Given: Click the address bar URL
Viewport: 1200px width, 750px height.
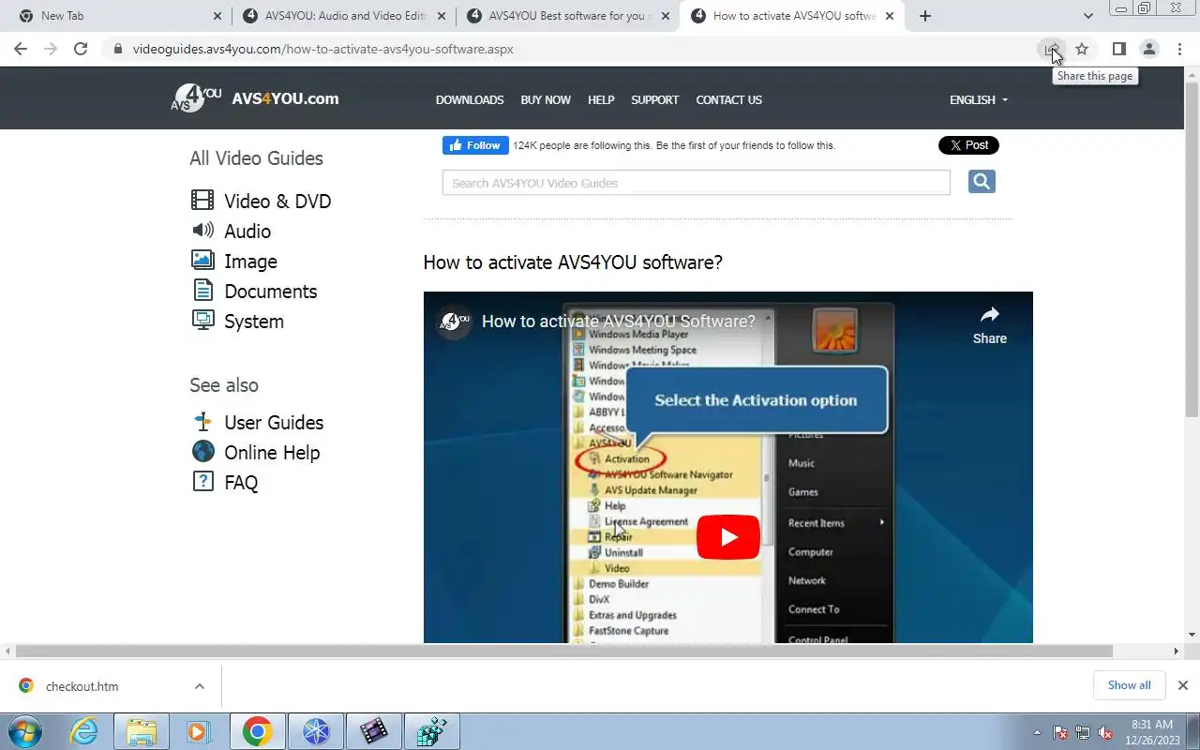Looking at the screenshot, I should (322, 49).
